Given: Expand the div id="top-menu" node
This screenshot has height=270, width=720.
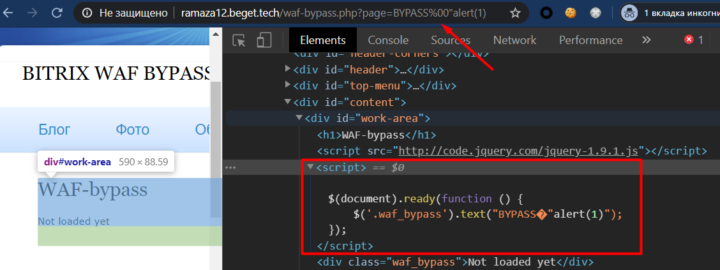Looking at the screenshot, I should click(x=288, y=85).
